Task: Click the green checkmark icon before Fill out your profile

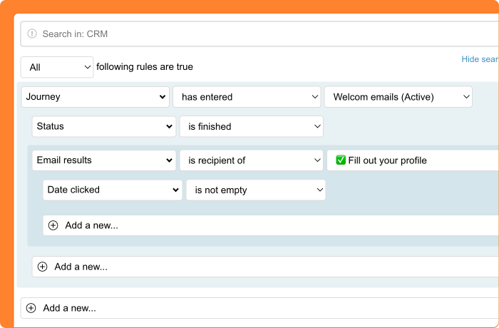Action: [x=340, y=160]
